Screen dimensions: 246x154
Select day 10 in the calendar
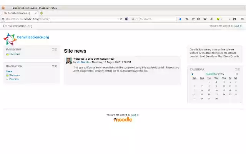point(224,86)
